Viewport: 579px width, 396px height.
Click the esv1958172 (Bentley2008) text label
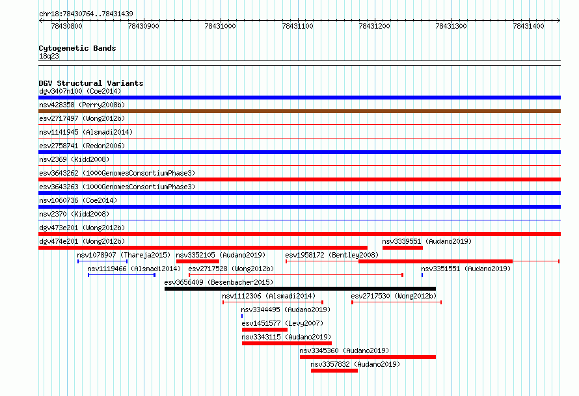pyautogui.click(x=332, y=255)
